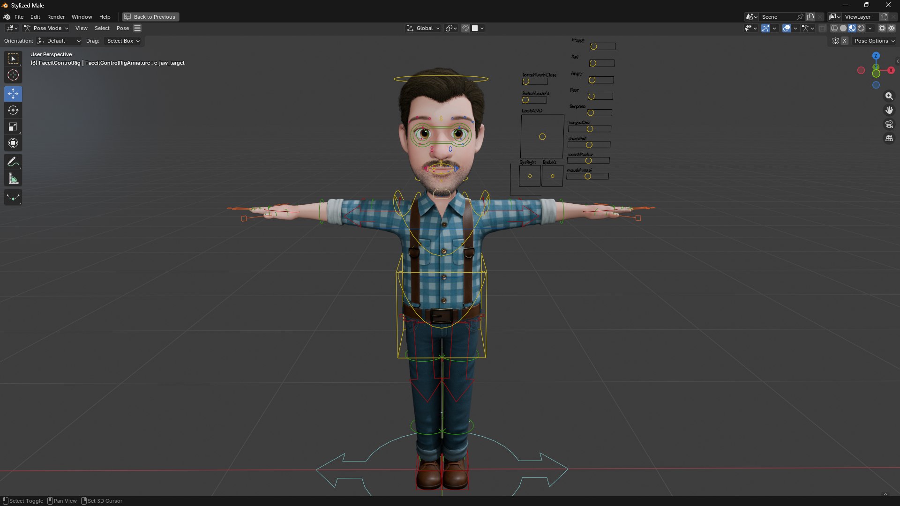Click the Scene name field
Viewport: 900px width, 506px height.
pos(778,17)
